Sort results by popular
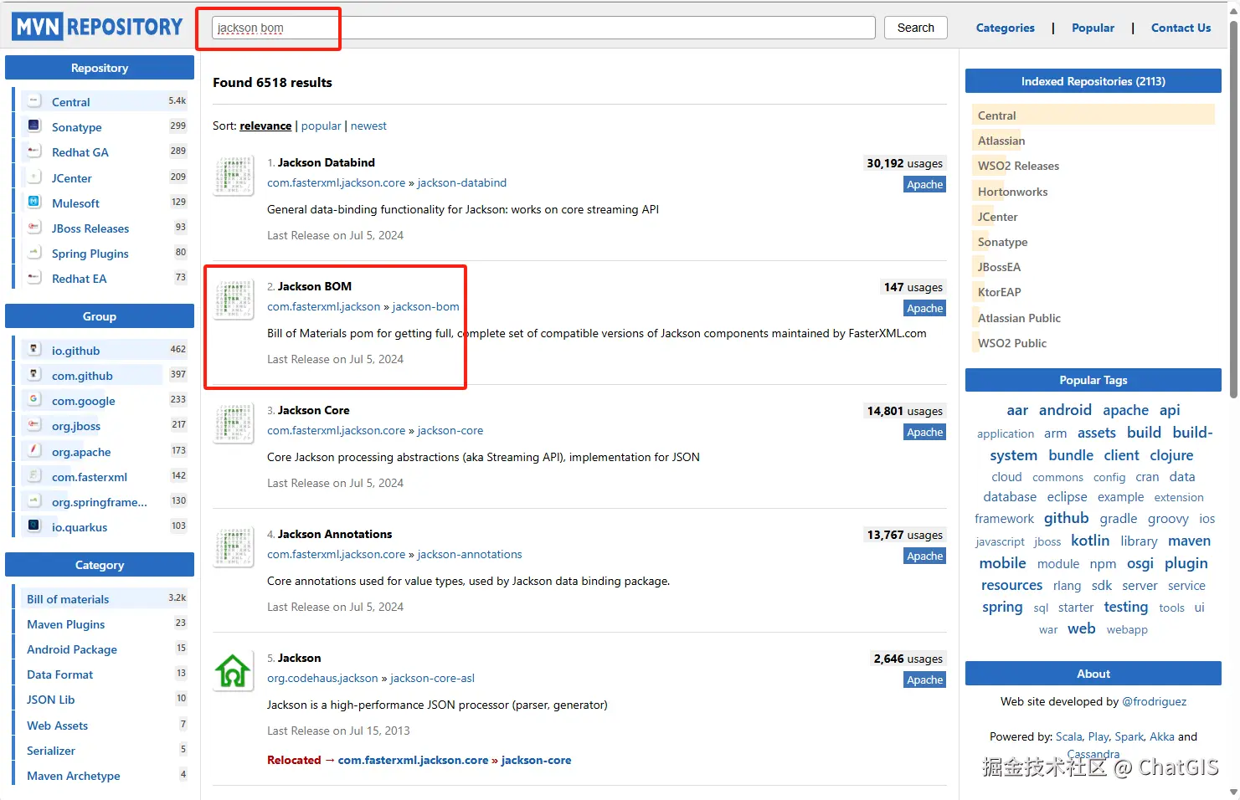 pyautogui.click(x=322, y=126)
